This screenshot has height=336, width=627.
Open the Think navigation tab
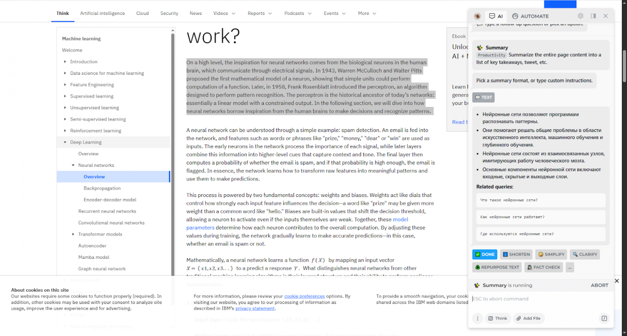63,13
